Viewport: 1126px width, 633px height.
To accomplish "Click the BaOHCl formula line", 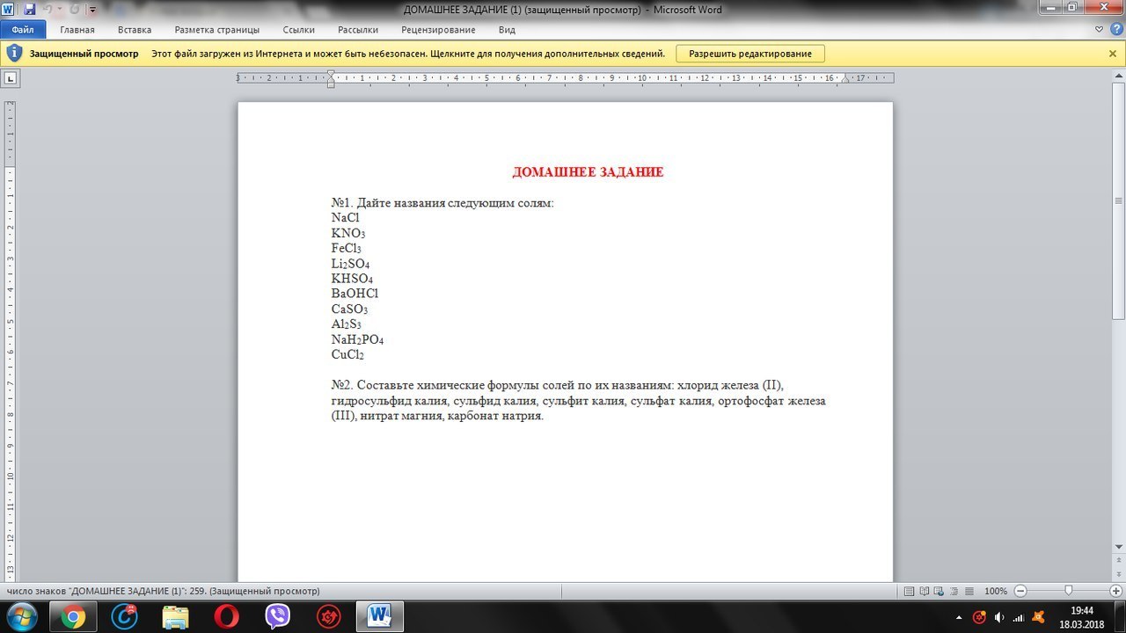I will (x=355, y=293).
